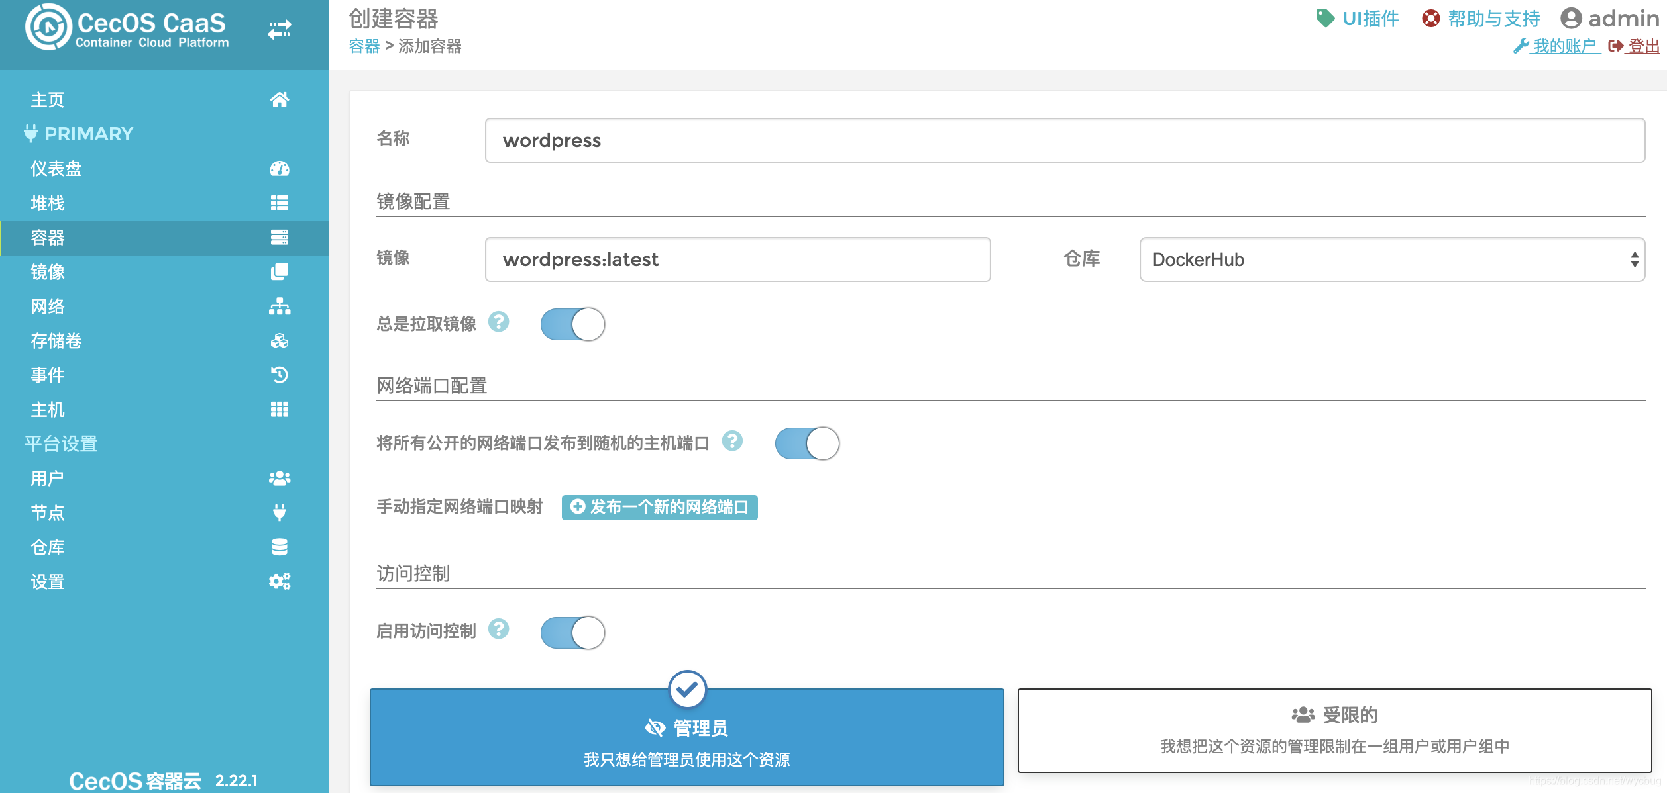Click help icon next to 总是拉取镜像
The image size is (1667, 793).
pyautogui.click(x=498, y=322)
